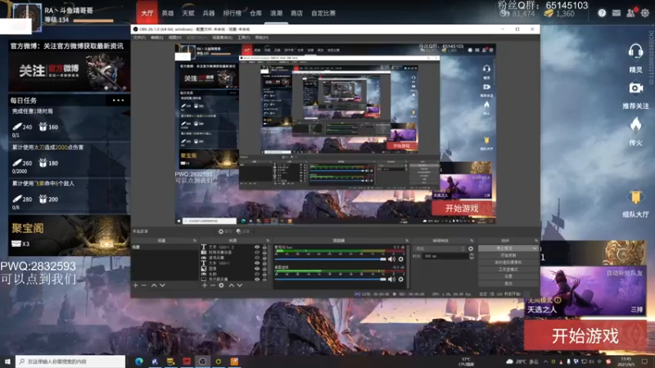Switch to OBS Studio from the taskbar
This screenshot has width=655, height=368.
tap(202, 361)
